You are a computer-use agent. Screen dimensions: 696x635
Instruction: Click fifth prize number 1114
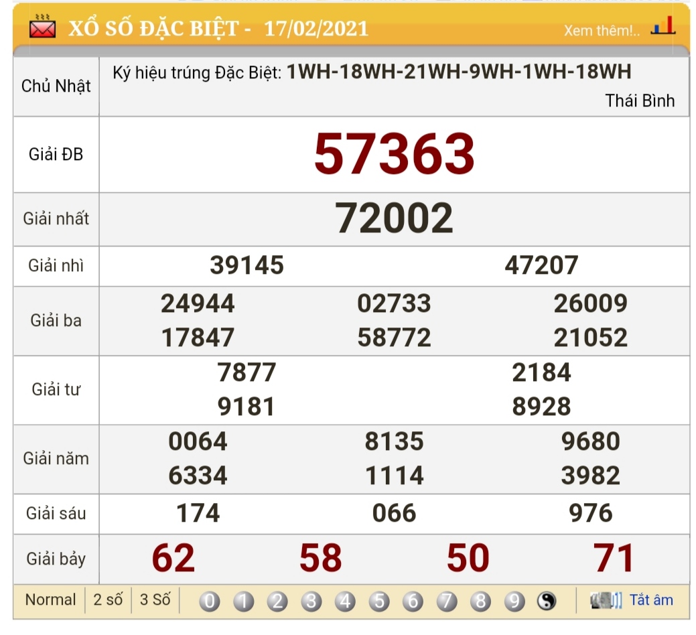[394, 476]
